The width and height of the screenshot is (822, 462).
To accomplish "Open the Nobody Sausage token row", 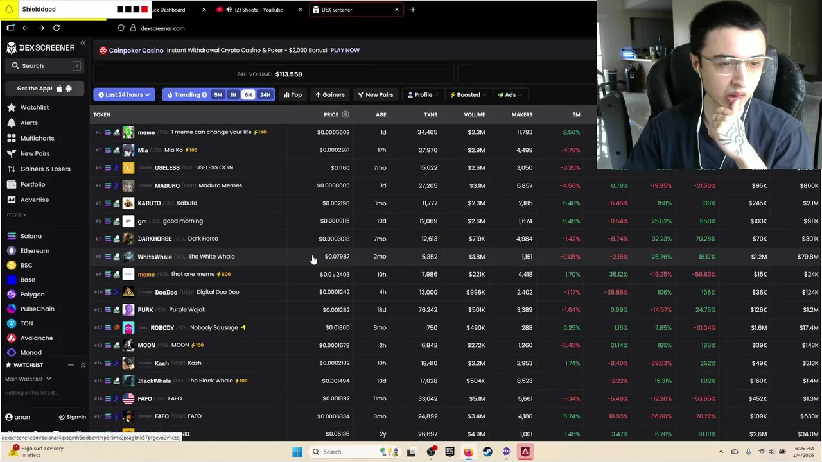I will click(x=456, y=327).
